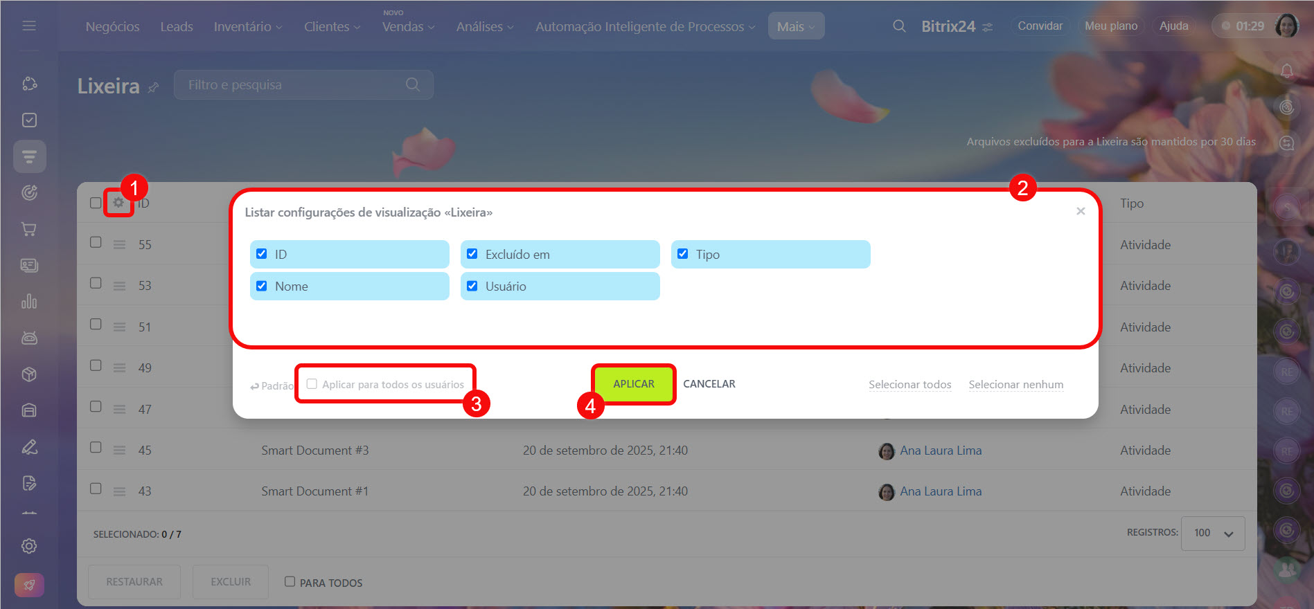Viewport: 1314px width, 609px height.
Task: Click the settings gear in left sidebar
Action: [x=29, y=546]
